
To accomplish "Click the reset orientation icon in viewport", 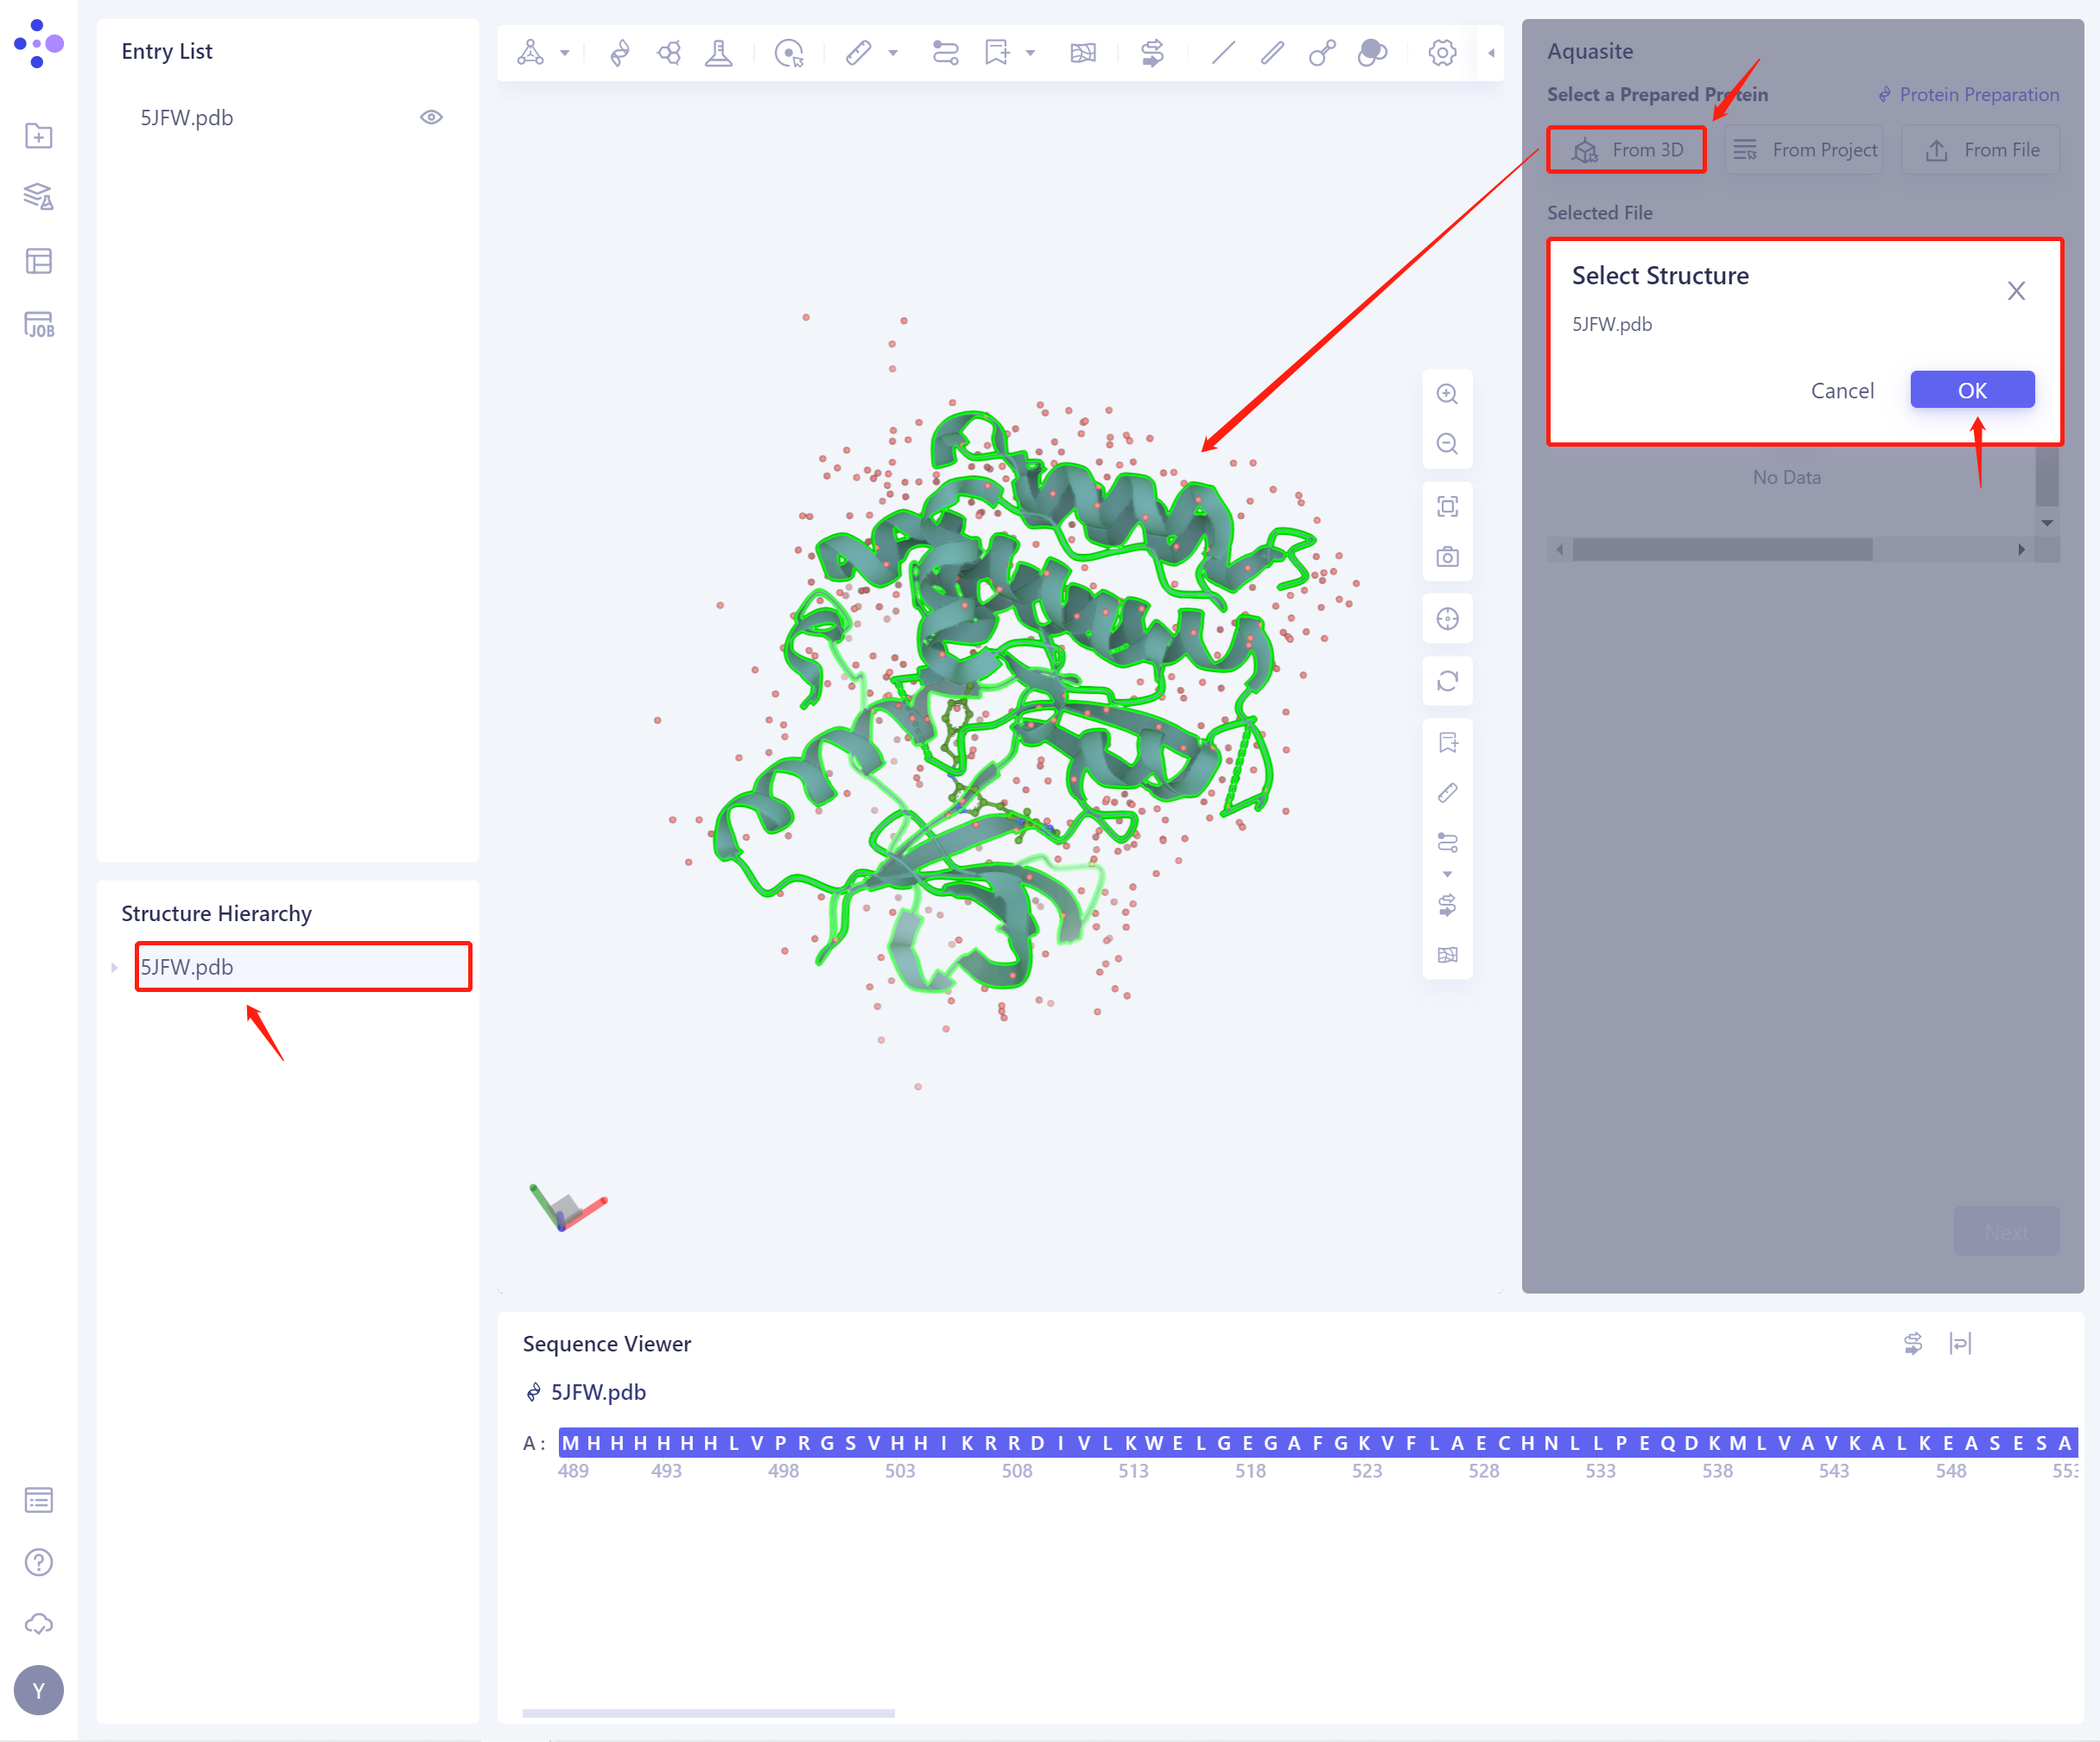I will click(1447, 681).
